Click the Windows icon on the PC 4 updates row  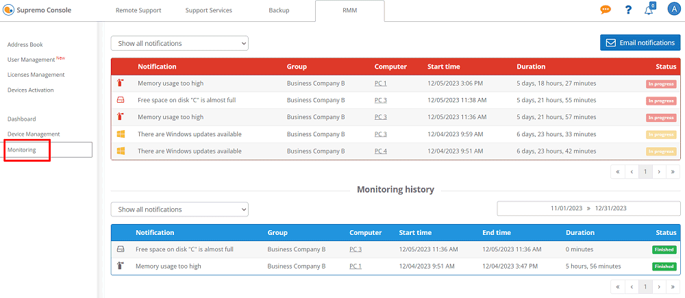point(121,151)
